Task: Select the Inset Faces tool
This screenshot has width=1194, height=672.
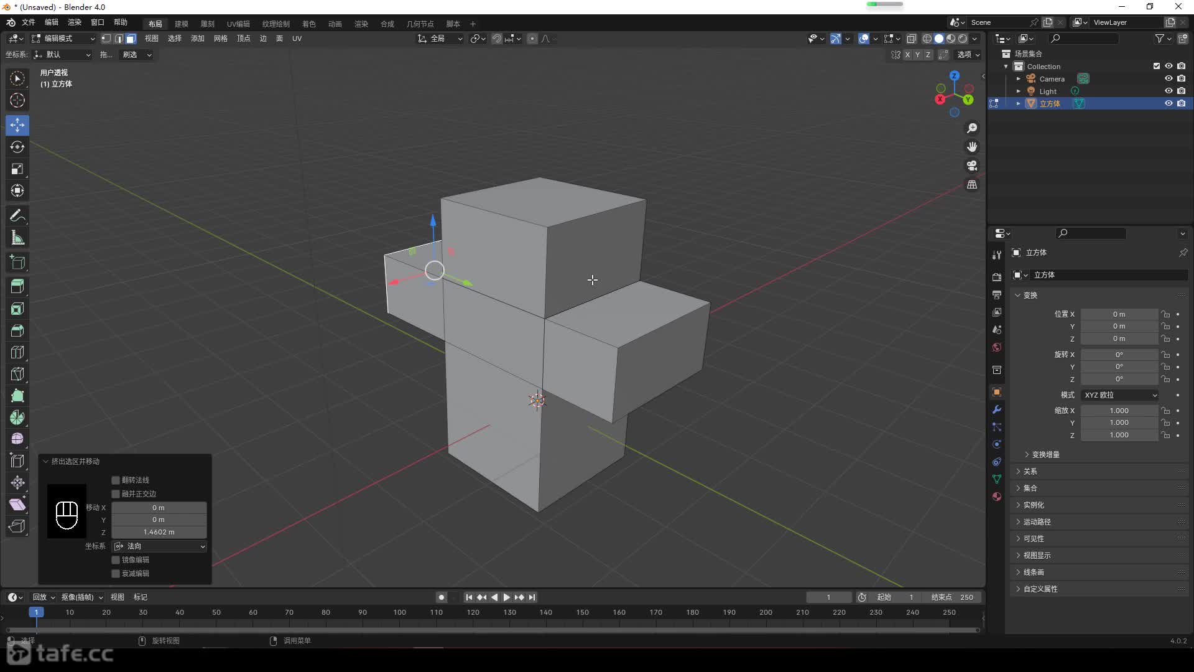Action: (x=17, y=309)
